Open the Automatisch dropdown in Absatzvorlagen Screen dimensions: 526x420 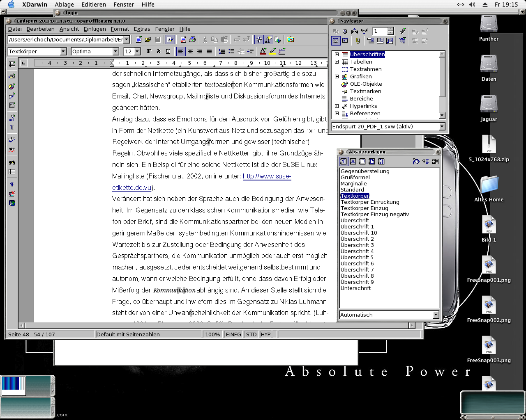click(436, 315)
